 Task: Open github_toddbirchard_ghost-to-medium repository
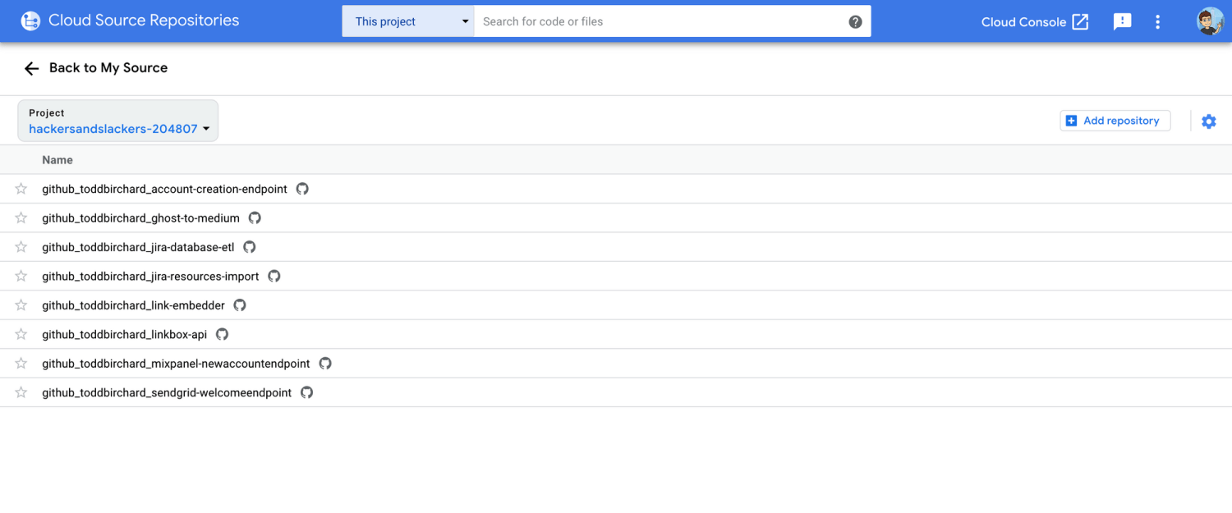pyautogui.click(x=141, y=218)
